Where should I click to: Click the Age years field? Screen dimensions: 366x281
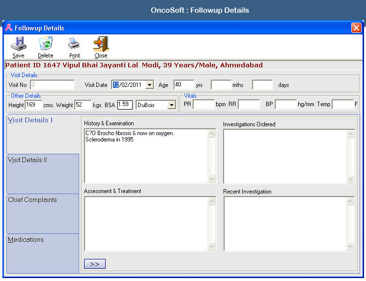pos(184,84)
